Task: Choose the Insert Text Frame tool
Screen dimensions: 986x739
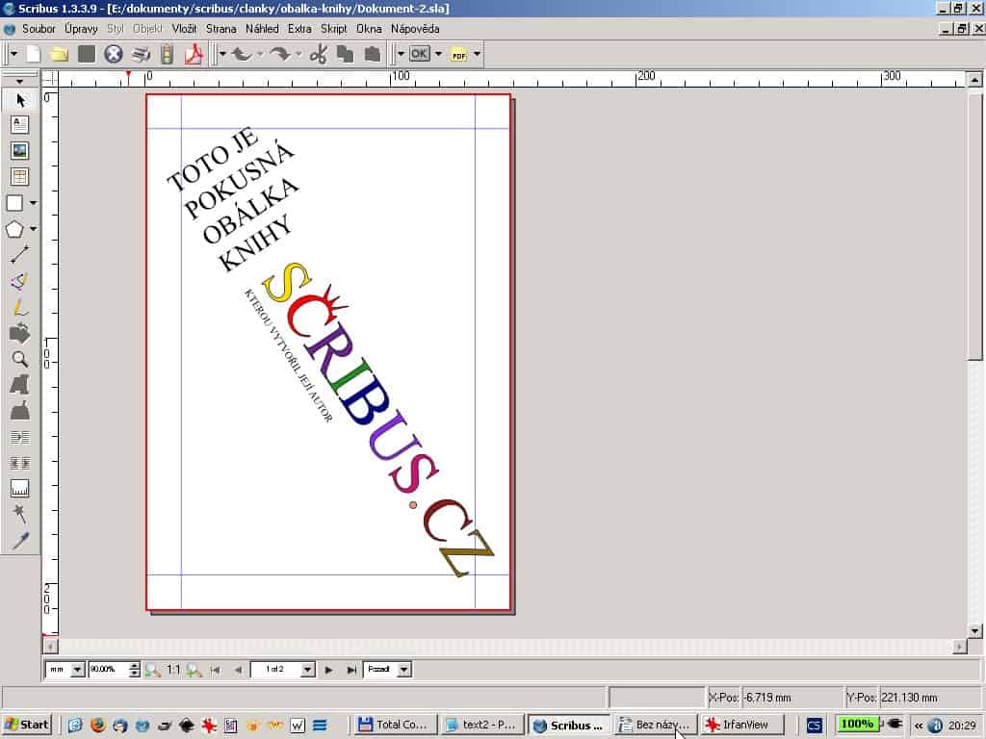Action: click(20, 124)
